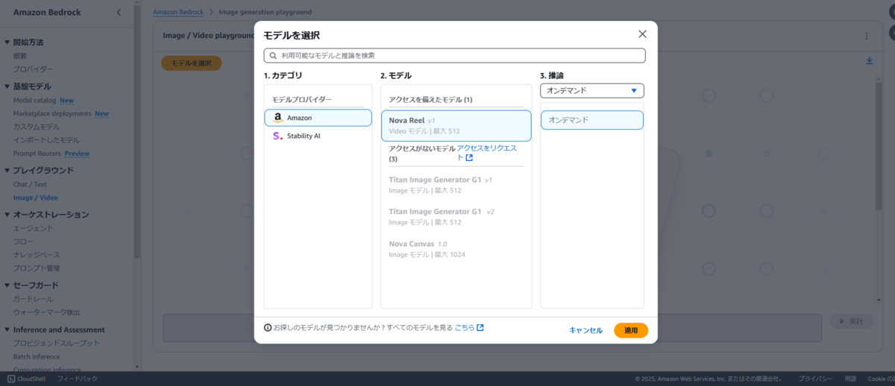Open インポートしたモデル in sidebar

pyautogui.click(x=46, y=140)
